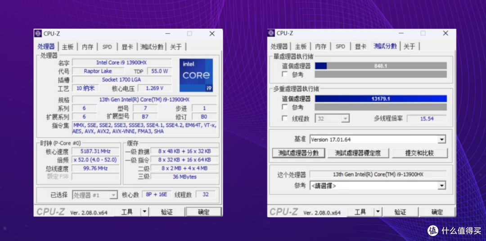Click the processor name field Intel Core i9 13900HX
This screenshot has width=486, height=241.
122,62
